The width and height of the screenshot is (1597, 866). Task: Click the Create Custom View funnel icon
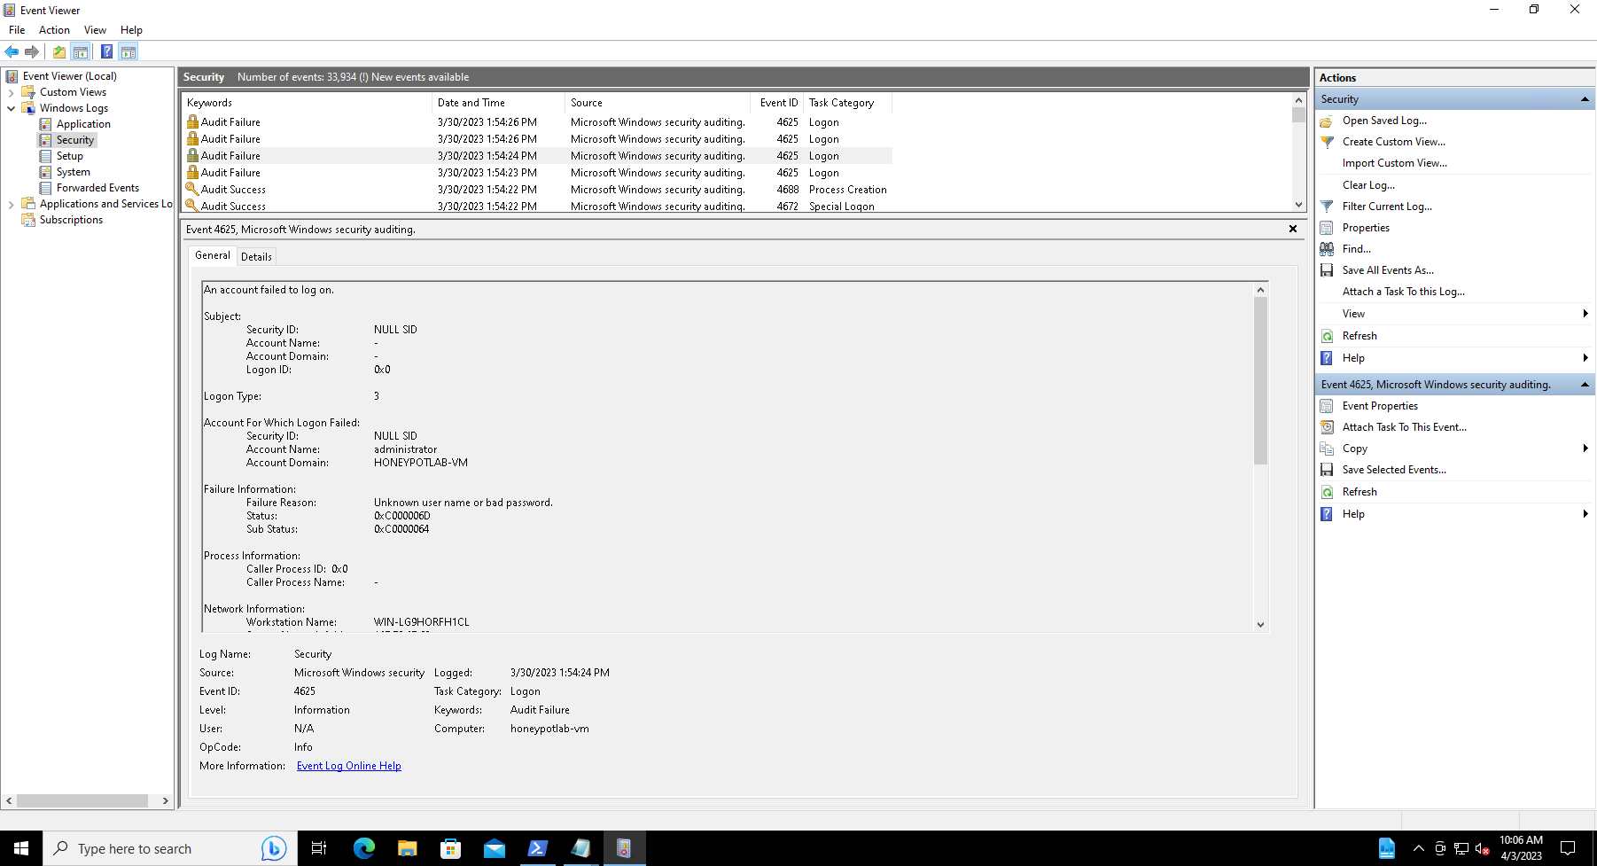[x=1327, y=142]
